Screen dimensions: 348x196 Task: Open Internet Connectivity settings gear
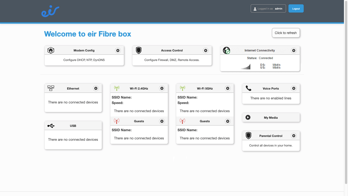294,50
